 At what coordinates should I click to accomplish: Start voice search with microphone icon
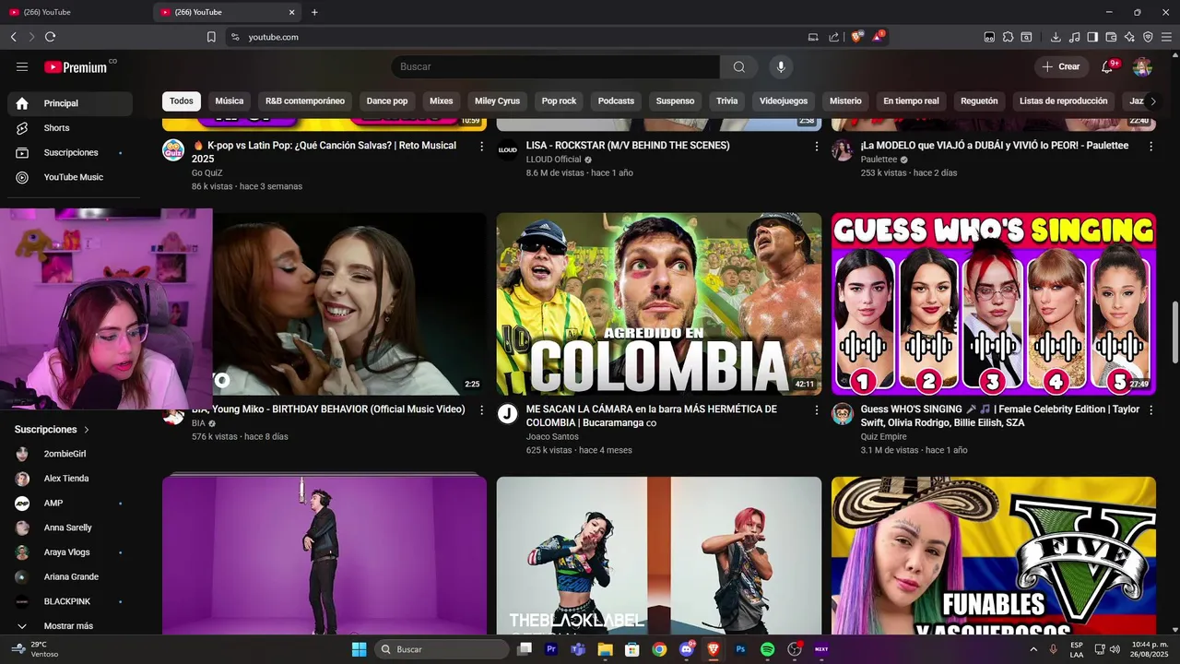(x=781, y=66)
